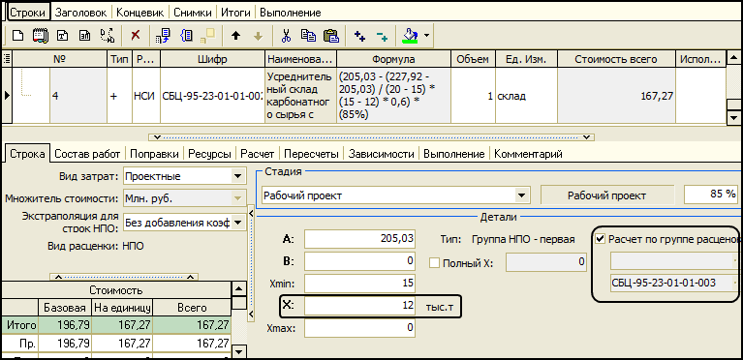Viewport: 743px width, 360px height.
Task: Delete row with the red X icon
Action: coord(136,36)
